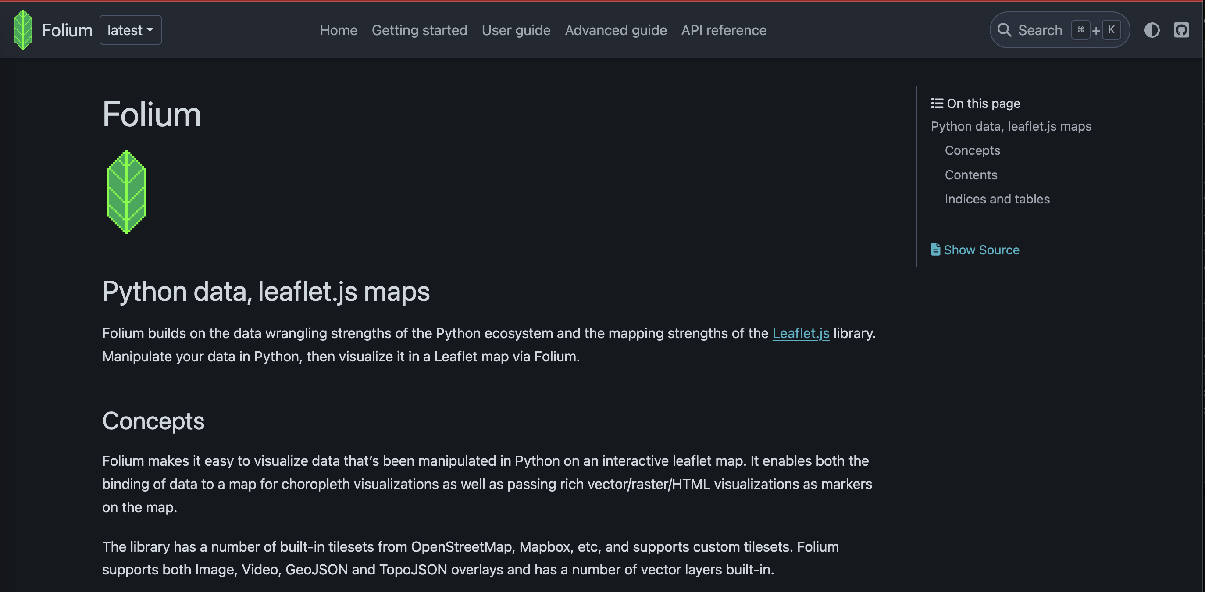Click the Show Source link
This screenshot has height=592, width=1205.
tap(981, 250)
